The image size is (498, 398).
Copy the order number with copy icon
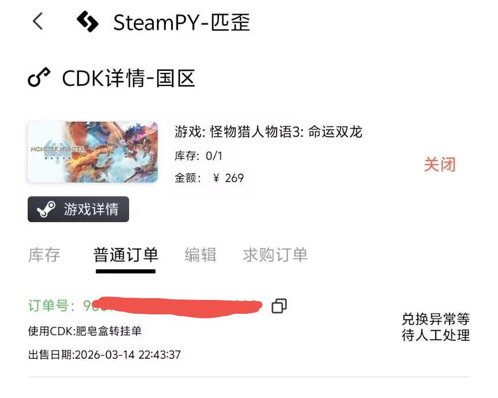click(279, 306)
